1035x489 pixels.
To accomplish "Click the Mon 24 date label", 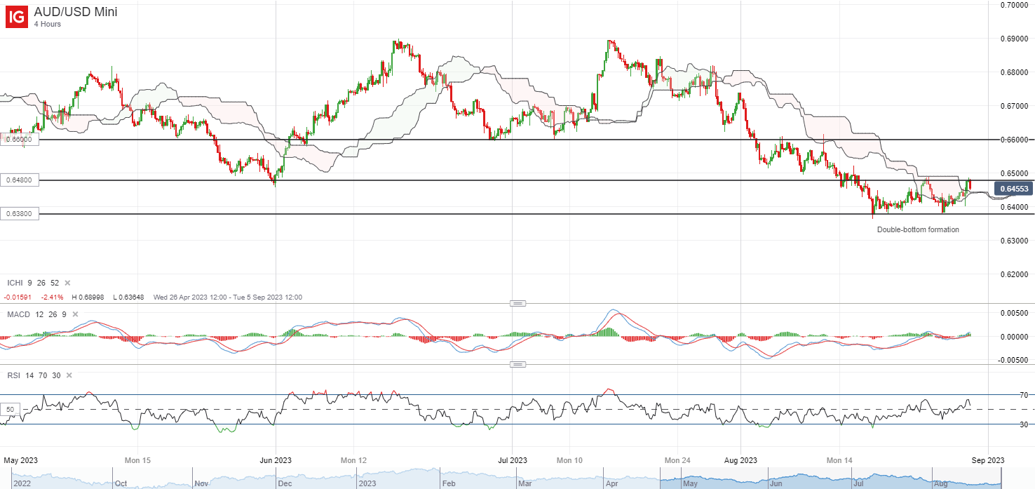I will click(678, 460).
